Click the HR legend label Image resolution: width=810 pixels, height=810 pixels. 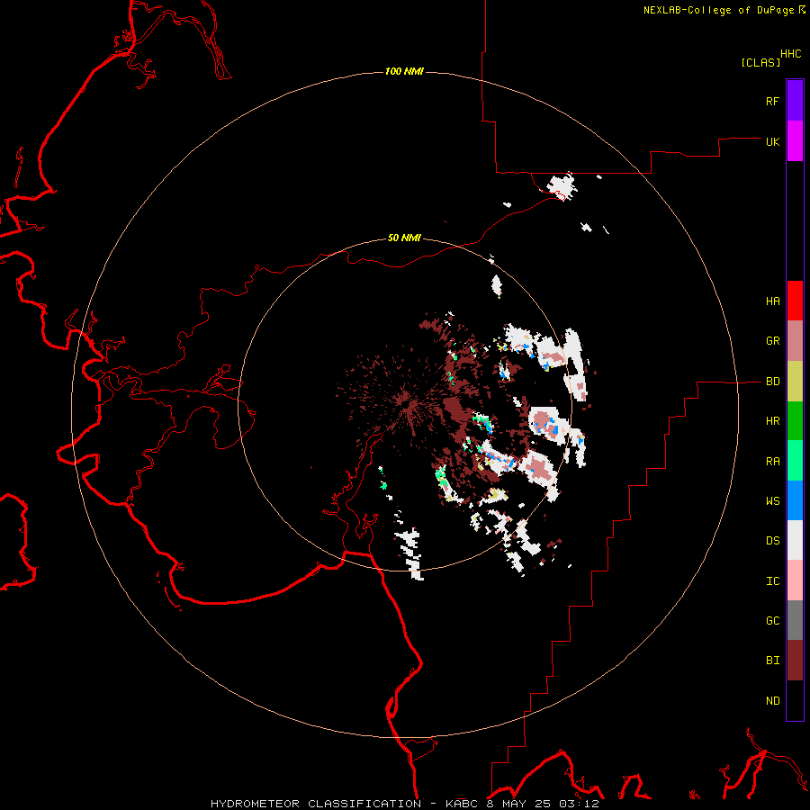(772, 421)
